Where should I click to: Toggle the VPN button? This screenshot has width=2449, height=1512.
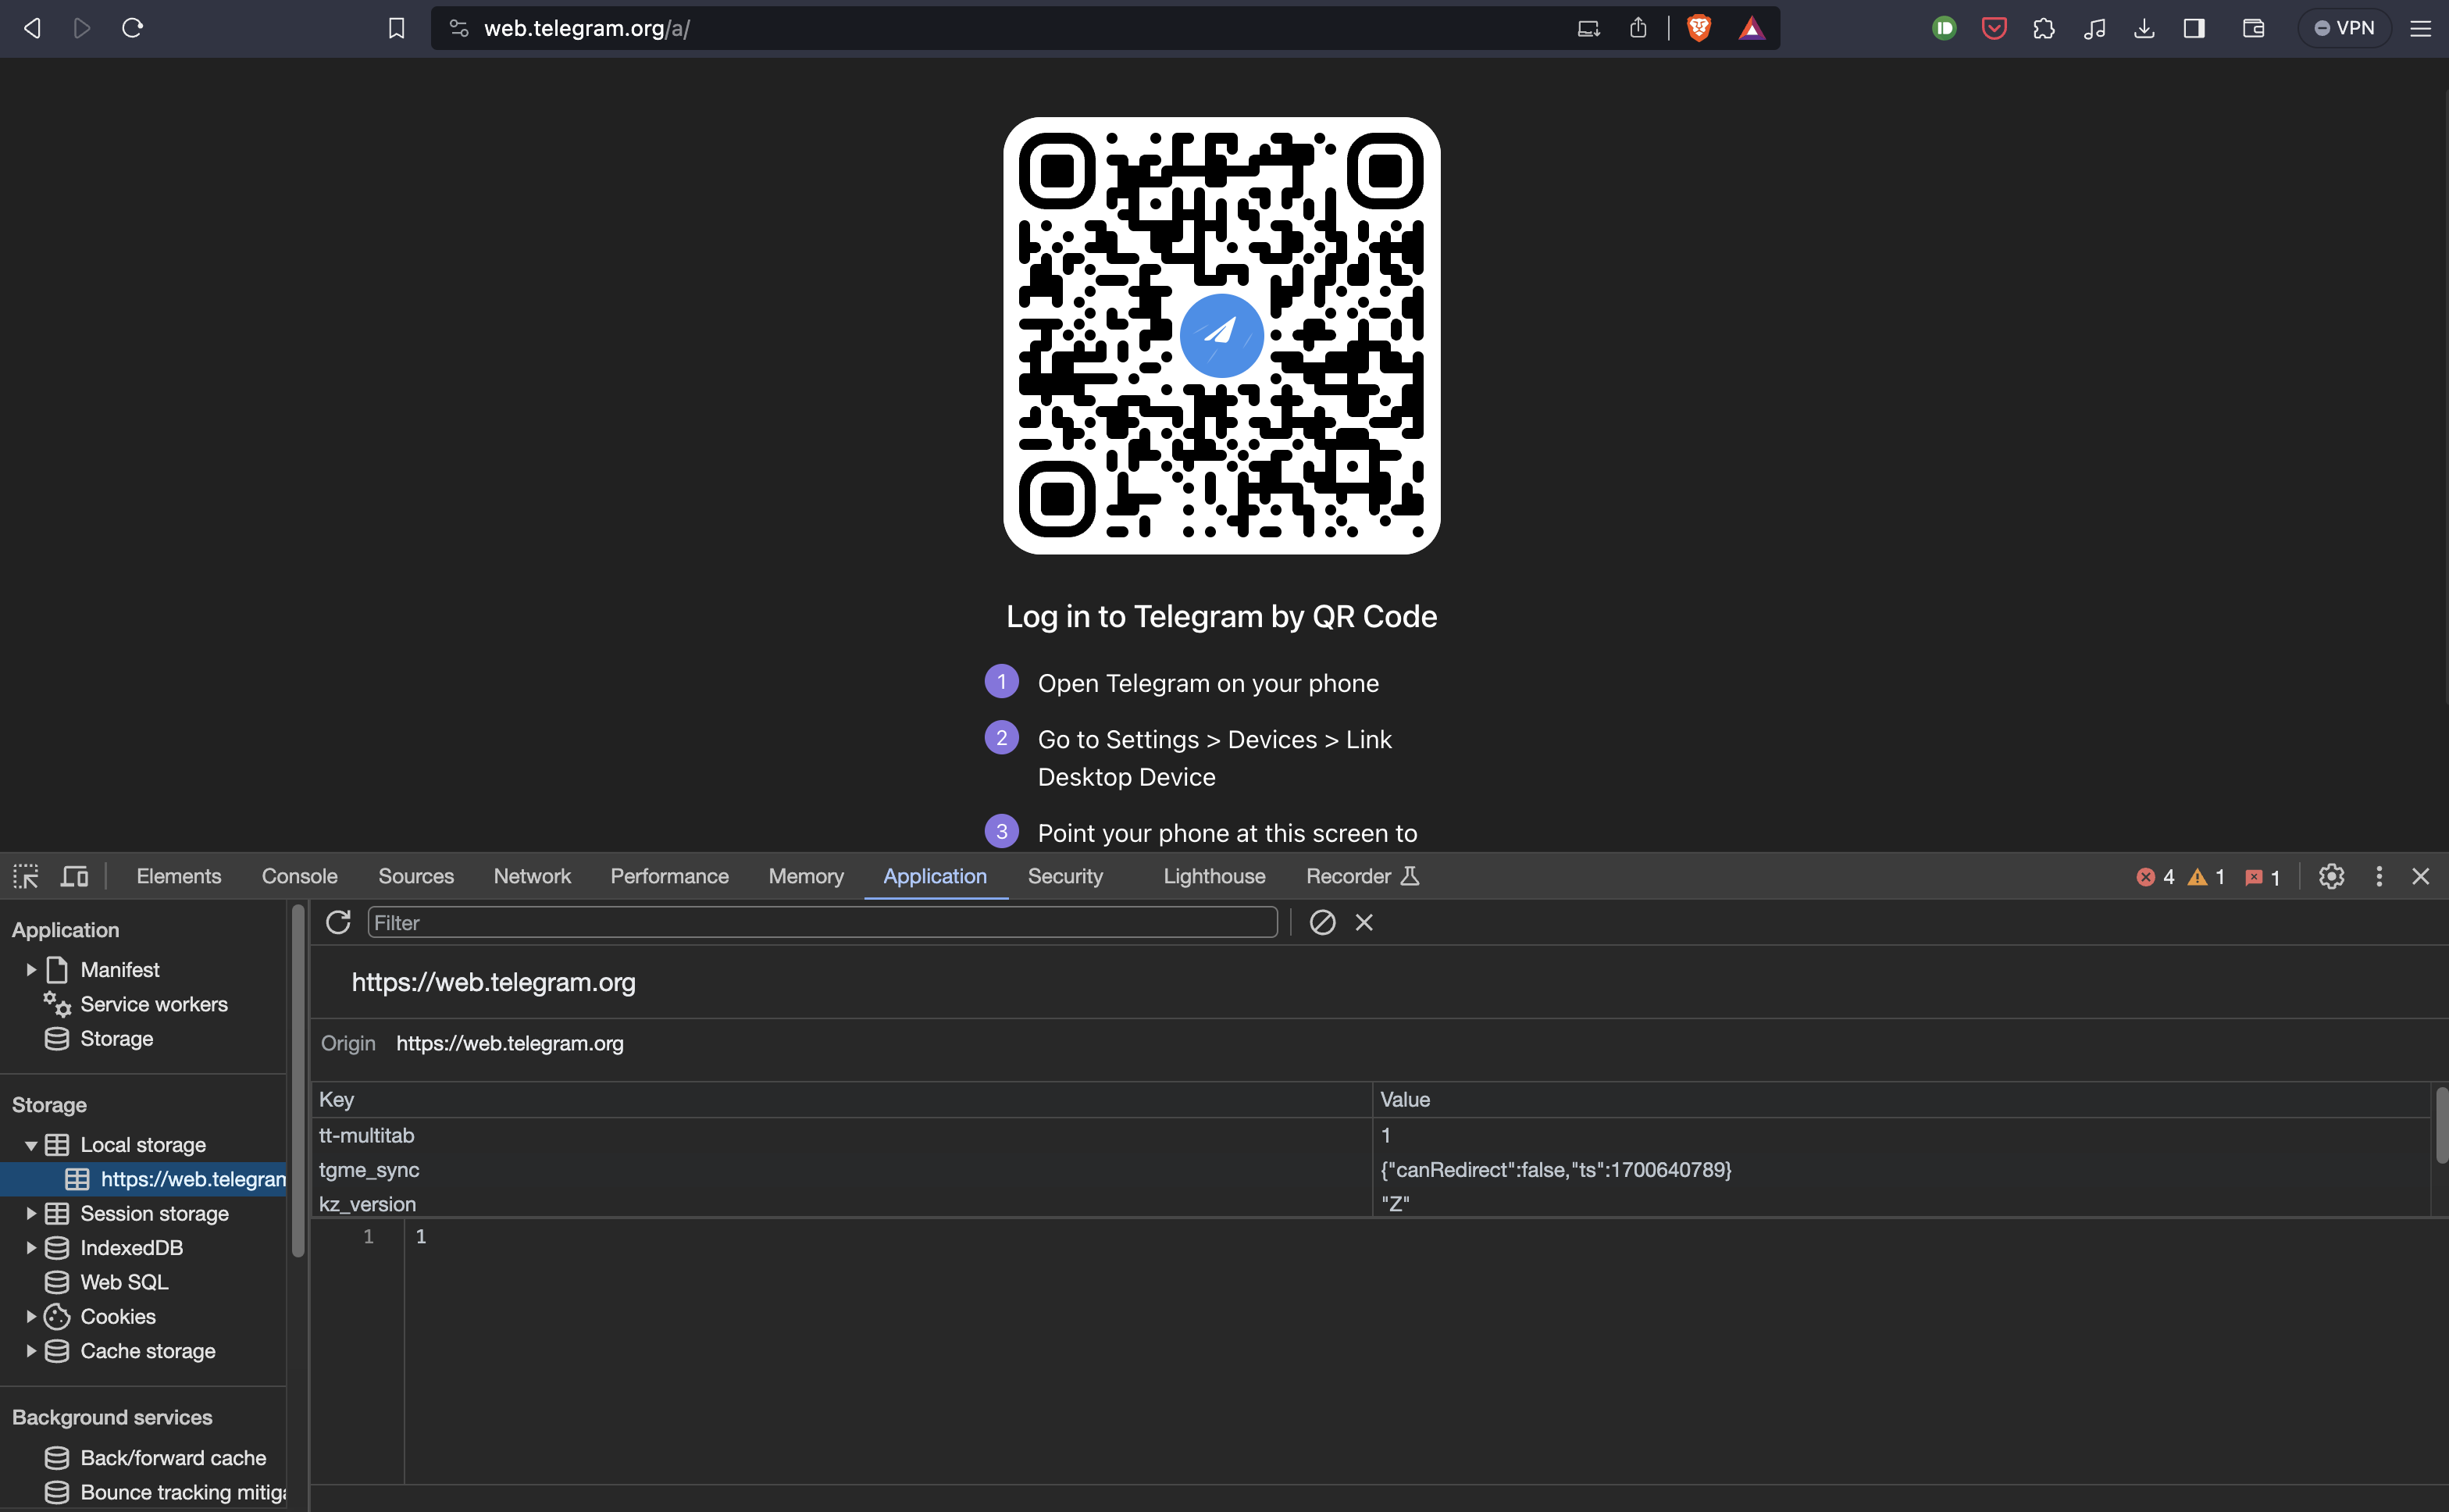click(2344, 28)
